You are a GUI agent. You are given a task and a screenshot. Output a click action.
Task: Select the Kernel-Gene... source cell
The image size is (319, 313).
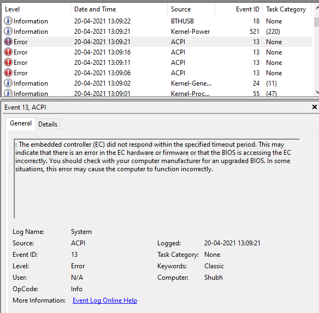tap(191, 83)
